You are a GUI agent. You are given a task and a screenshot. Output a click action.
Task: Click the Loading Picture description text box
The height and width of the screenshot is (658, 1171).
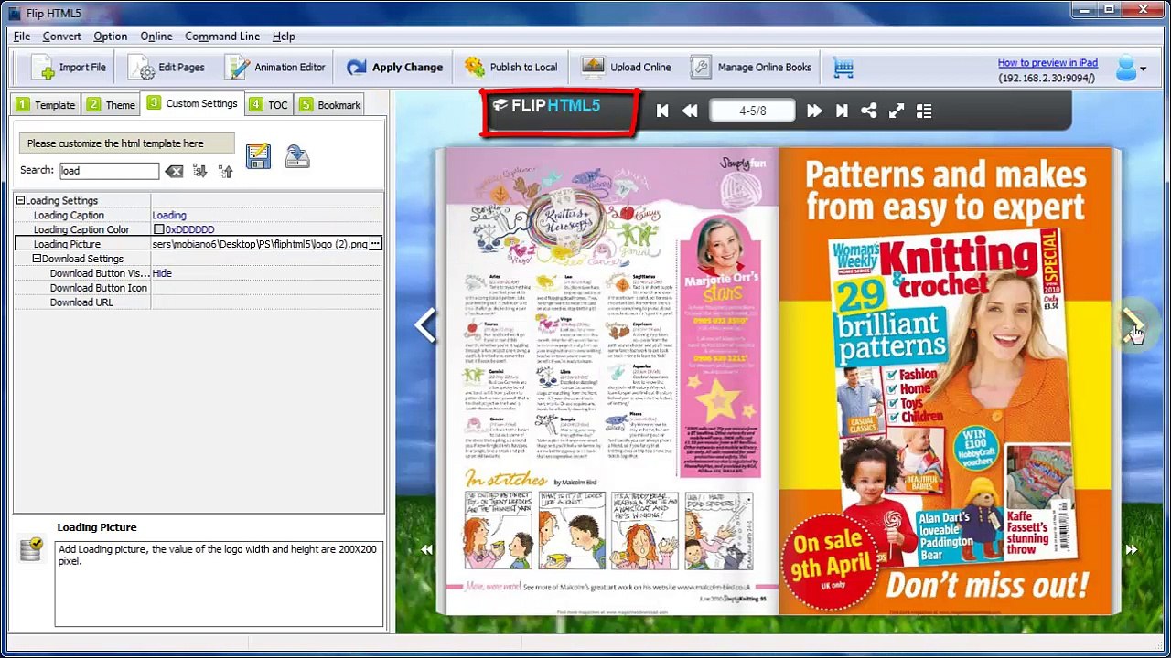(x=219, y=584)
